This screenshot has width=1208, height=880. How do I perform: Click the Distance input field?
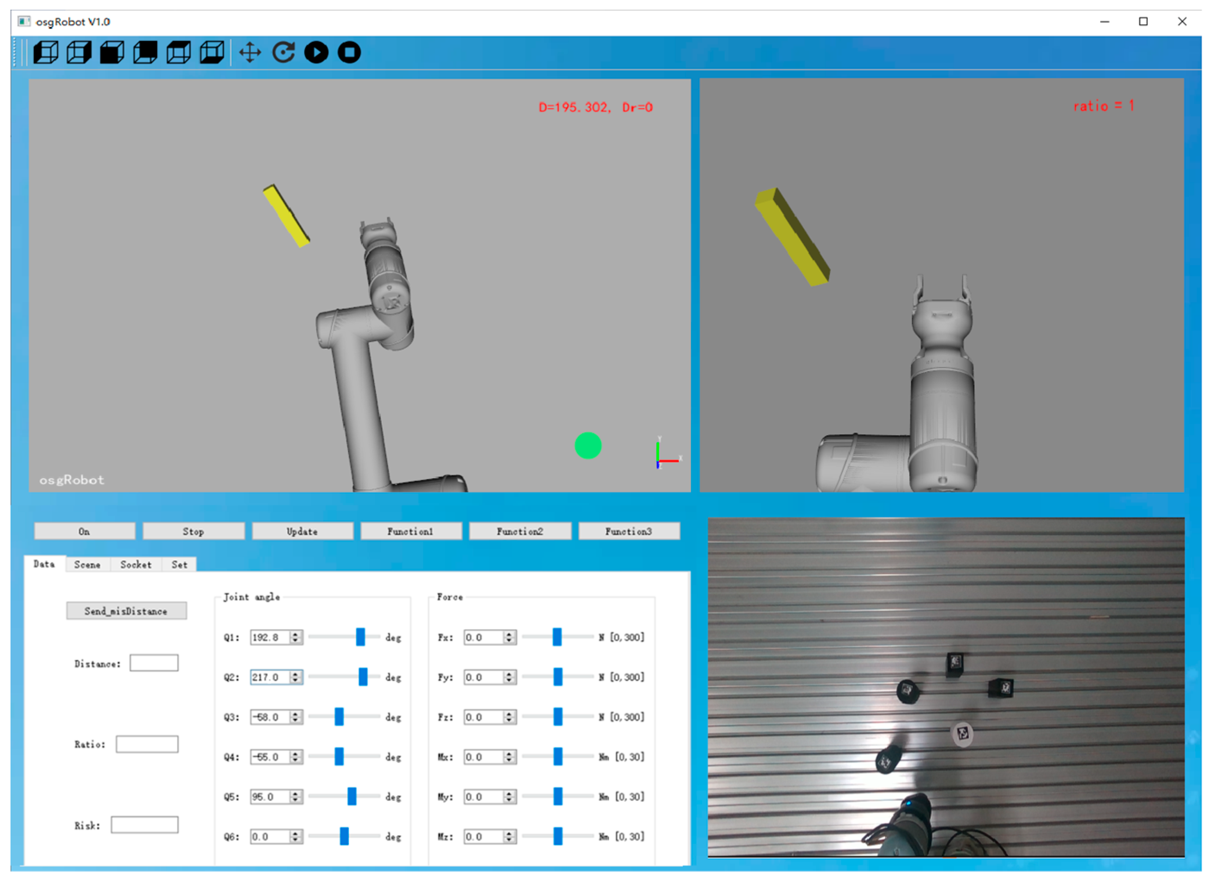[x=154, y=664]
